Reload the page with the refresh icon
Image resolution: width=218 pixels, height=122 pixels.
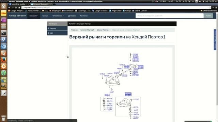[x=16, y=7]
